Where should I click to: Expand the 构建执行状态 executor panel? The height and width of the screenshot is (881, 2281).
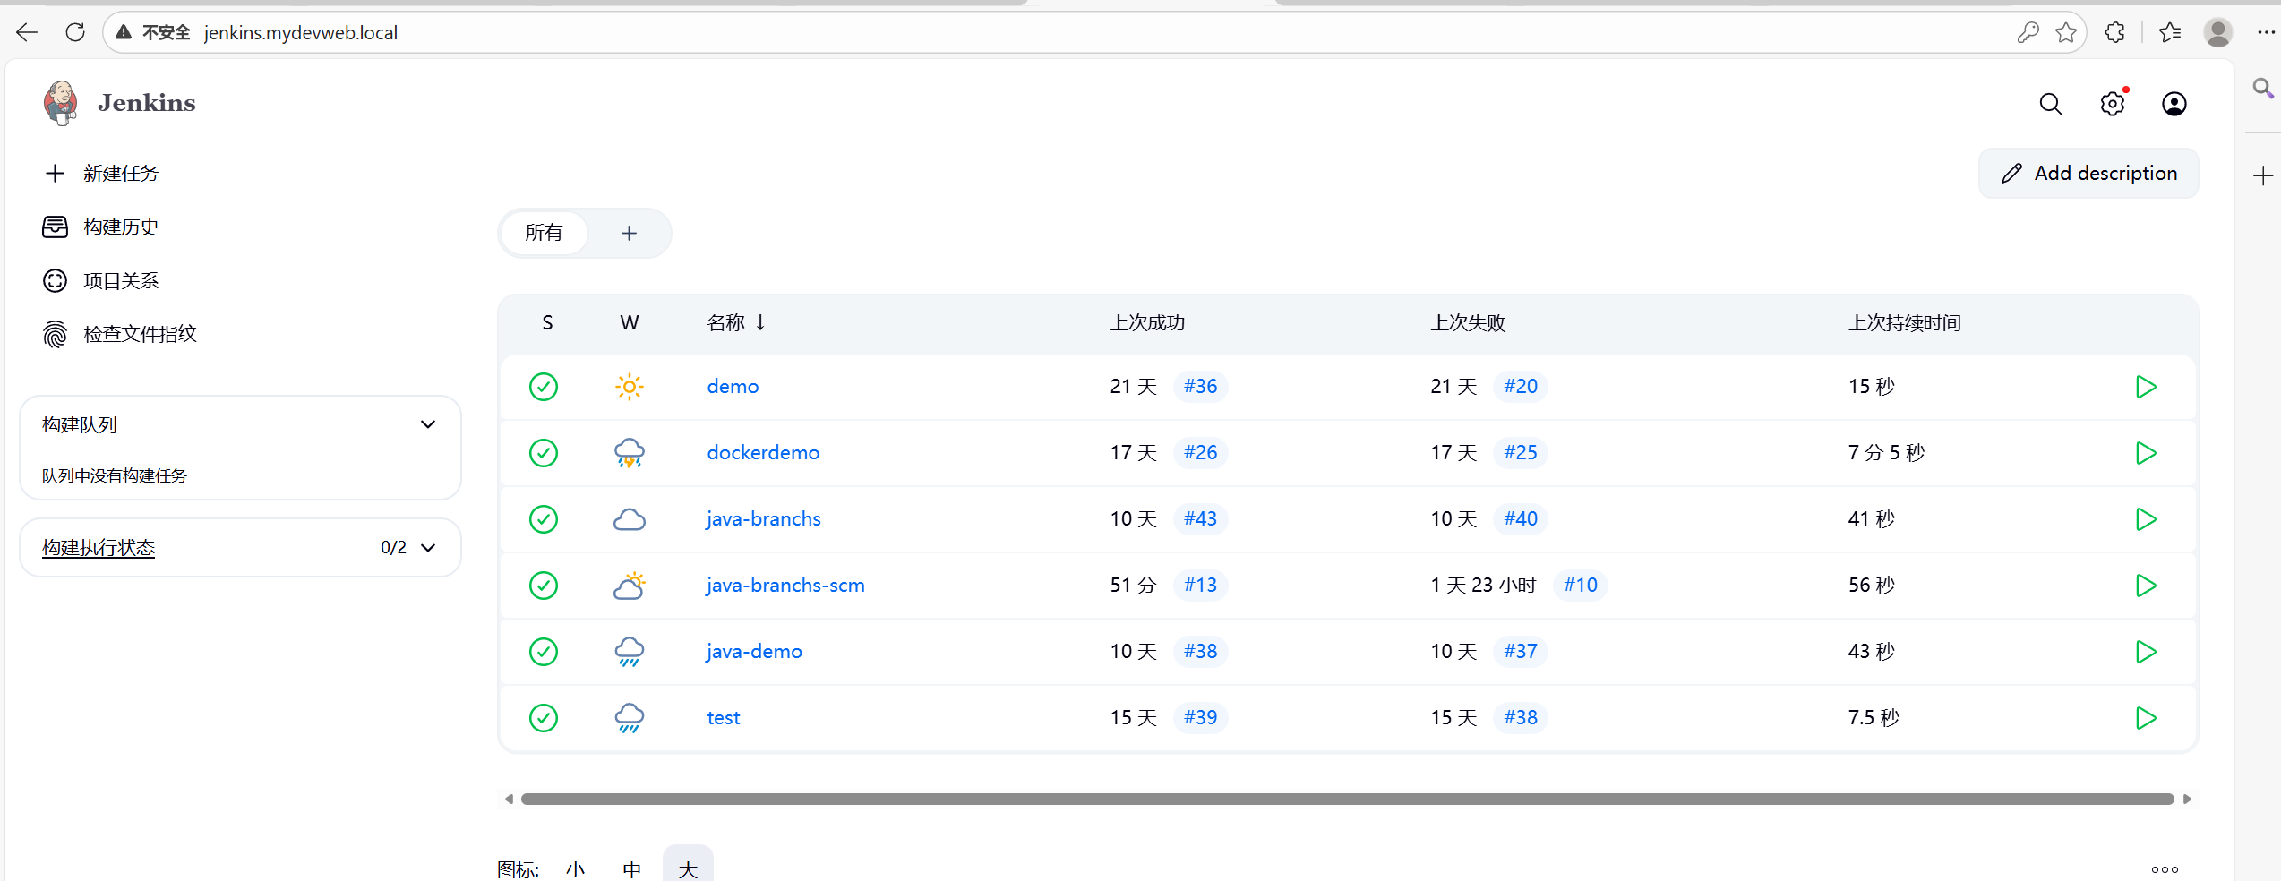428,548
